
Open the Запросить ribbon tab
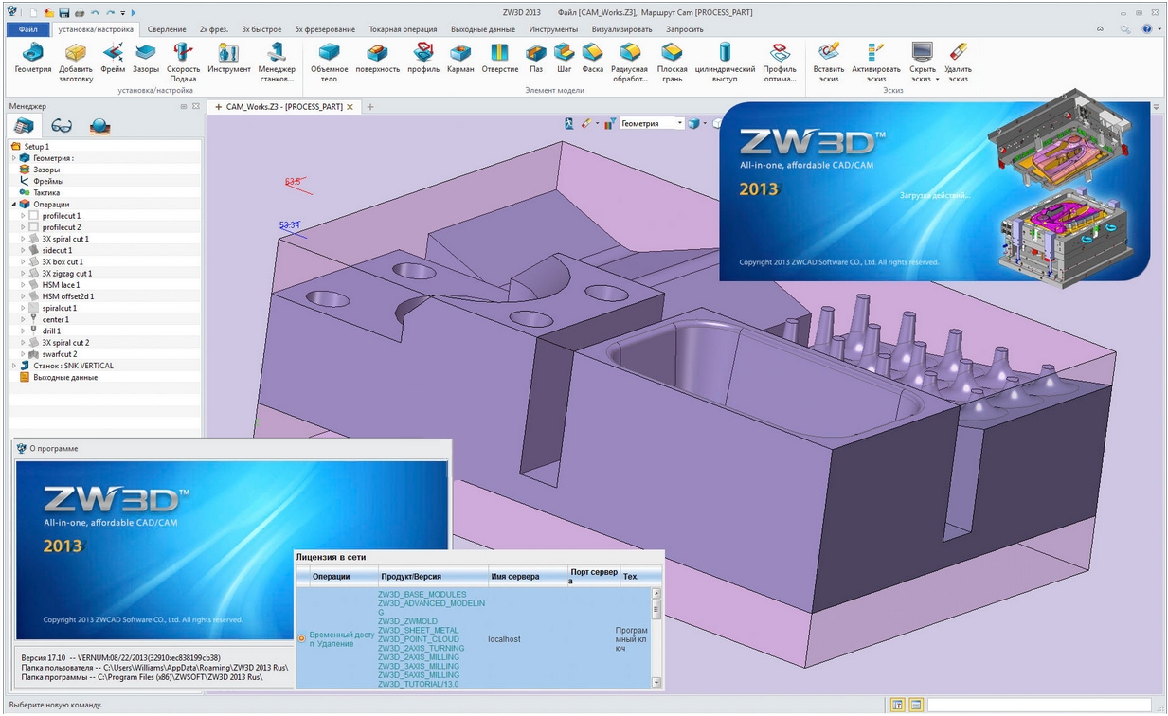[685, 29]
